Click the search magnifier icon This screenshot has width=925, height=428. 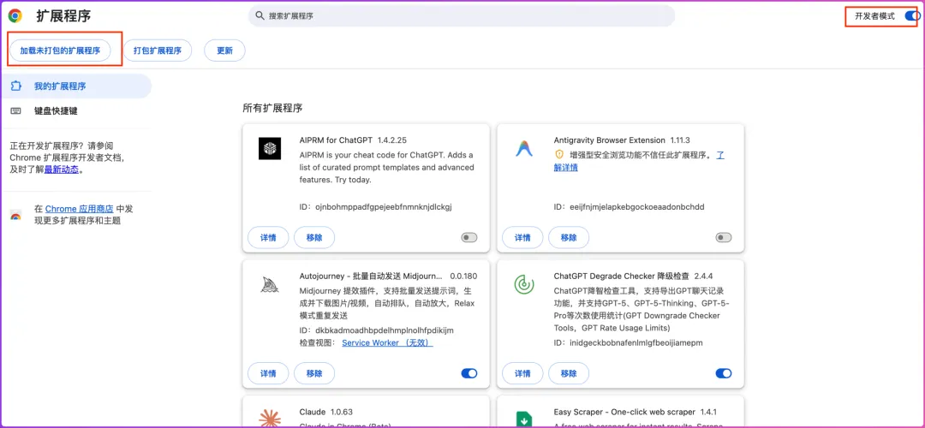click(259, 16)
